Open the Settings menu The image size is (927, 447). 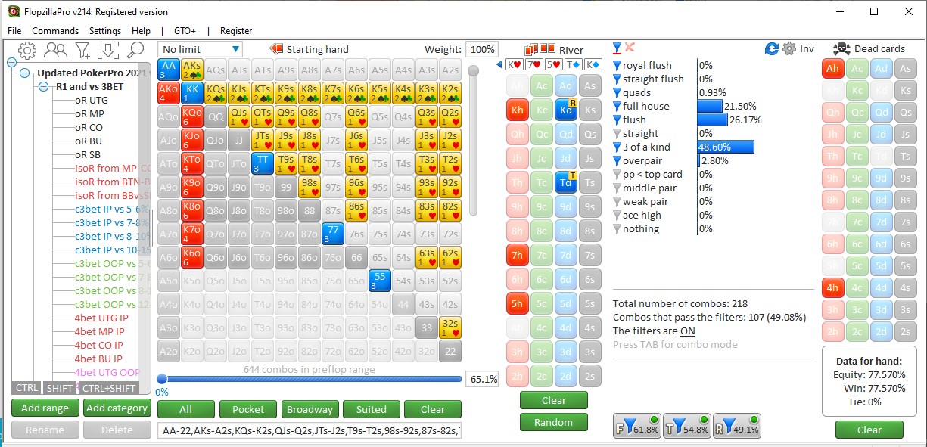point(105,31)
